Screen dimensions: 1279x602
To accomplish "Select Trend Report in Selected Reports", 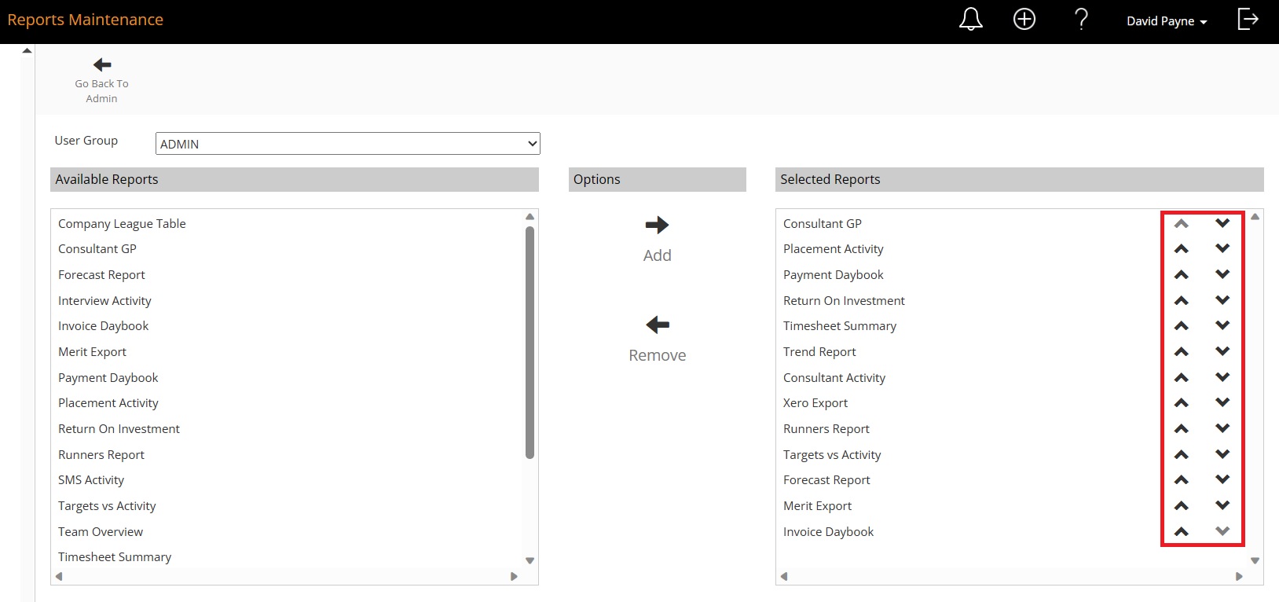I will click(x=819, y=352).
